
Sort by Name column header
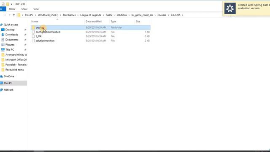[35, 22]
